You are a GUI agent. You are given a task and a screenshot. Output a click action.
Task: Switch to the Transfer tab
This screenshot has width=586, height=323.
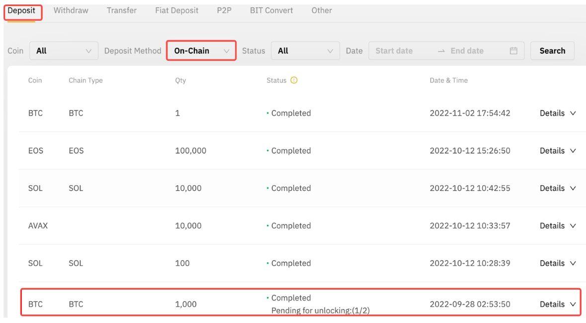coord(121,10)
